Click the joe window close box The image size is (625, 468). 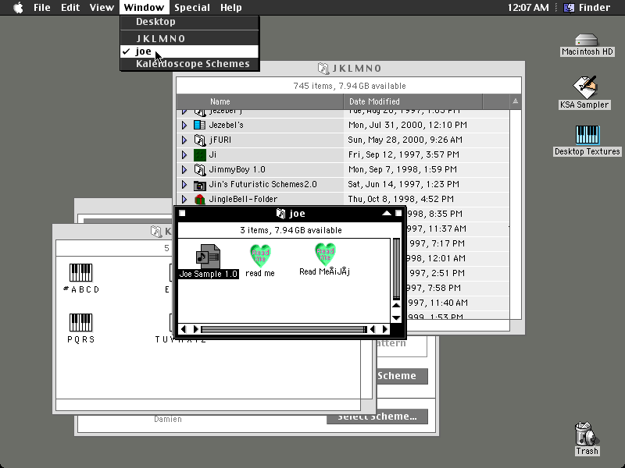click(x=182, y=213)
